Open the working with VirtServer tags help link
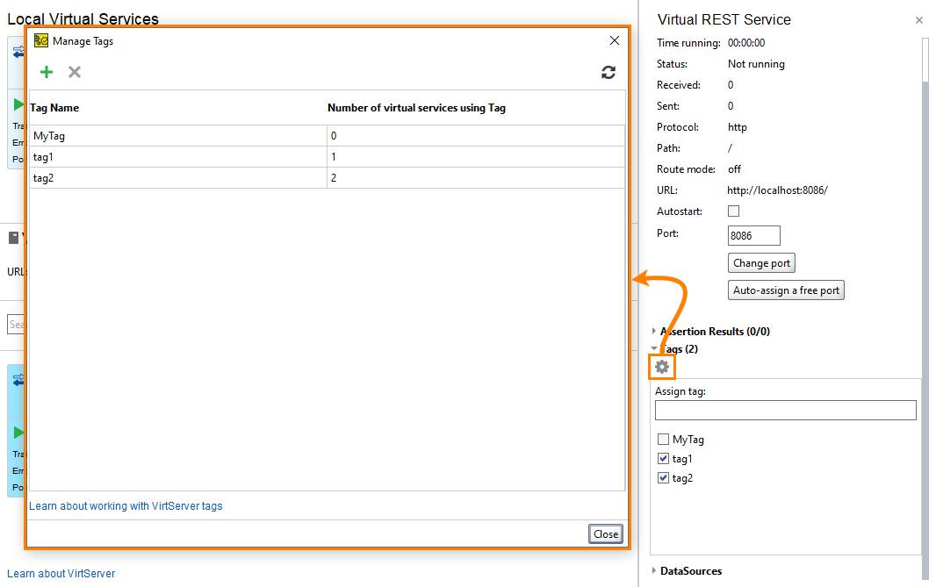Viewport: 936px width, 587px height. tap(126, 505)
